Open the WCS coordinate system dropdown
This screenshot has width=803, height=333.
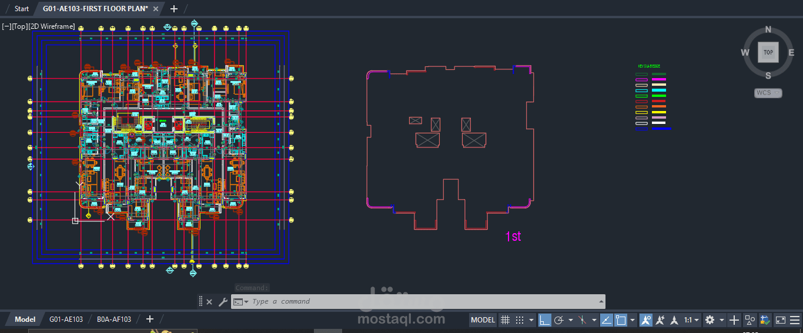pos(768,93)
